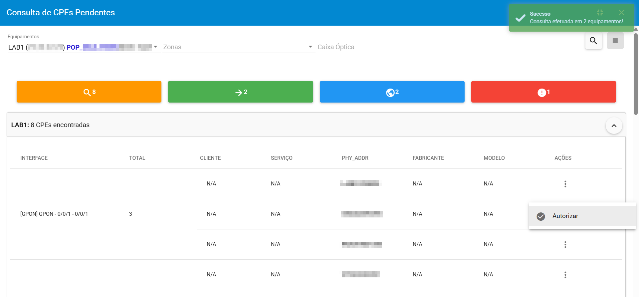Open the blue globe card showing 2
The height and width of the screenshot is (297, 639).
click(x=392, y=92)
